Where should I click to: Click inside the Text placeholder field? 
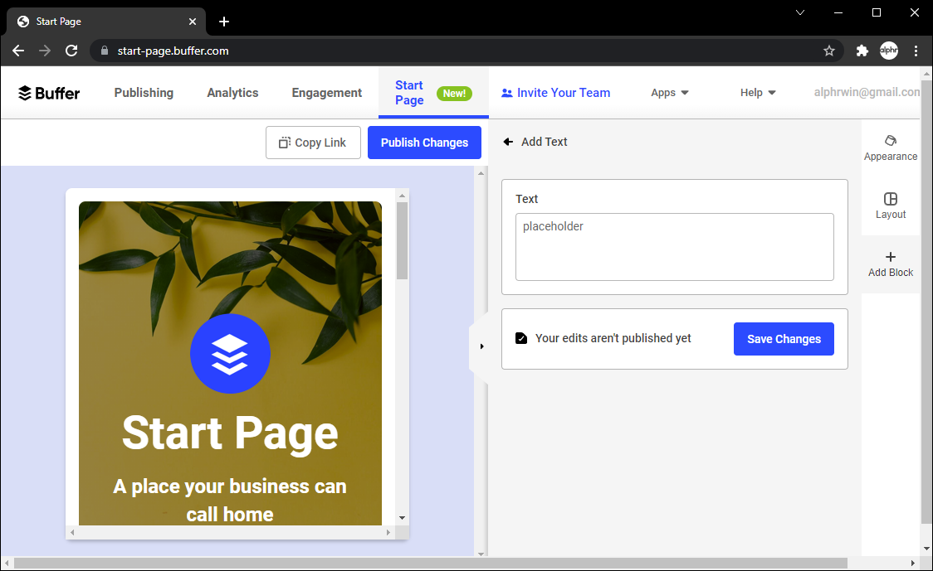(x=674, y=247)
